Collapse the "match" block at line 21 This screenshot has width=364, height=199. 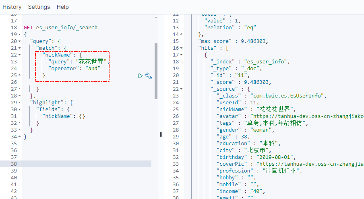(19, 48)
